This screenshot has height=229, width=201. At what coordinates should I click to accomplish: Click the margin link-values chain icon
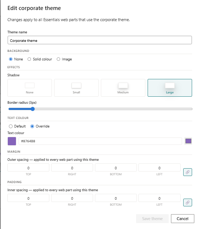coord(188,172)
